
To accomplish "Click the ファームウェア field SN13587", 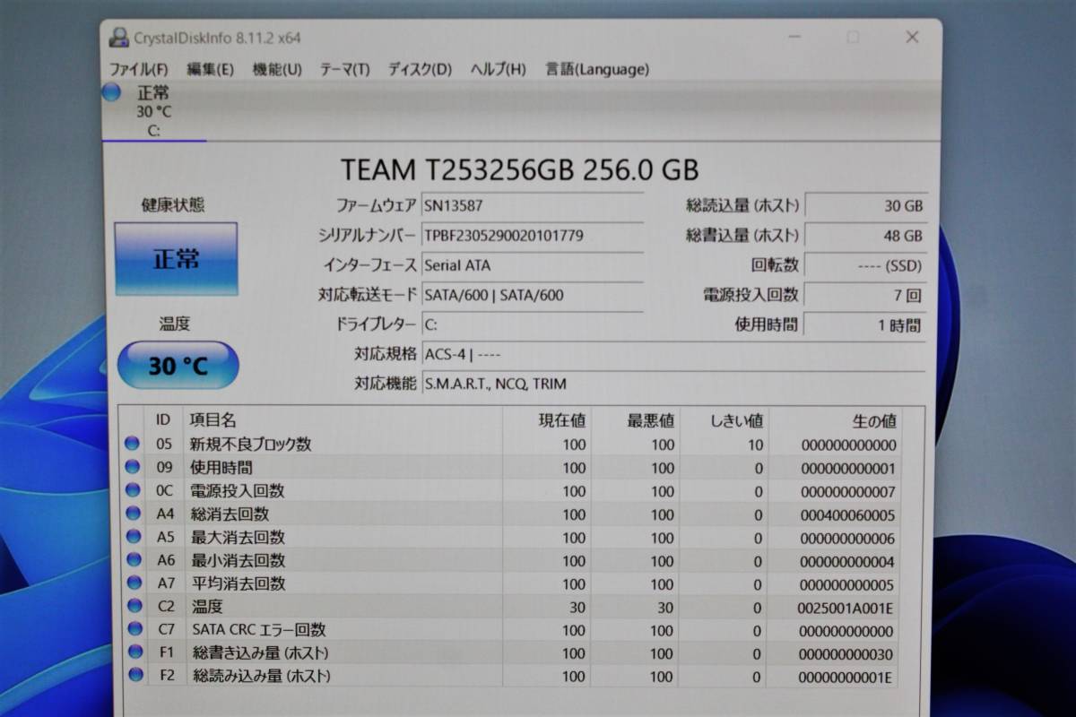I will point(532,205).
